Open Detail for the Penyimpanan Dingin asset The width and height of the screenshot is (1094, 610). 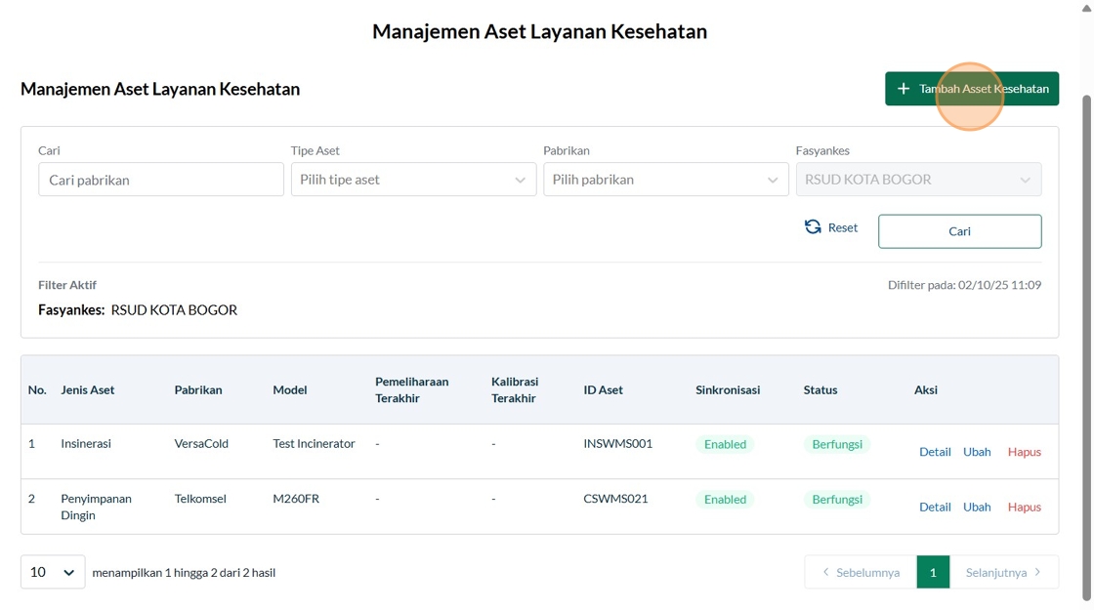click(x=935, y=508)
